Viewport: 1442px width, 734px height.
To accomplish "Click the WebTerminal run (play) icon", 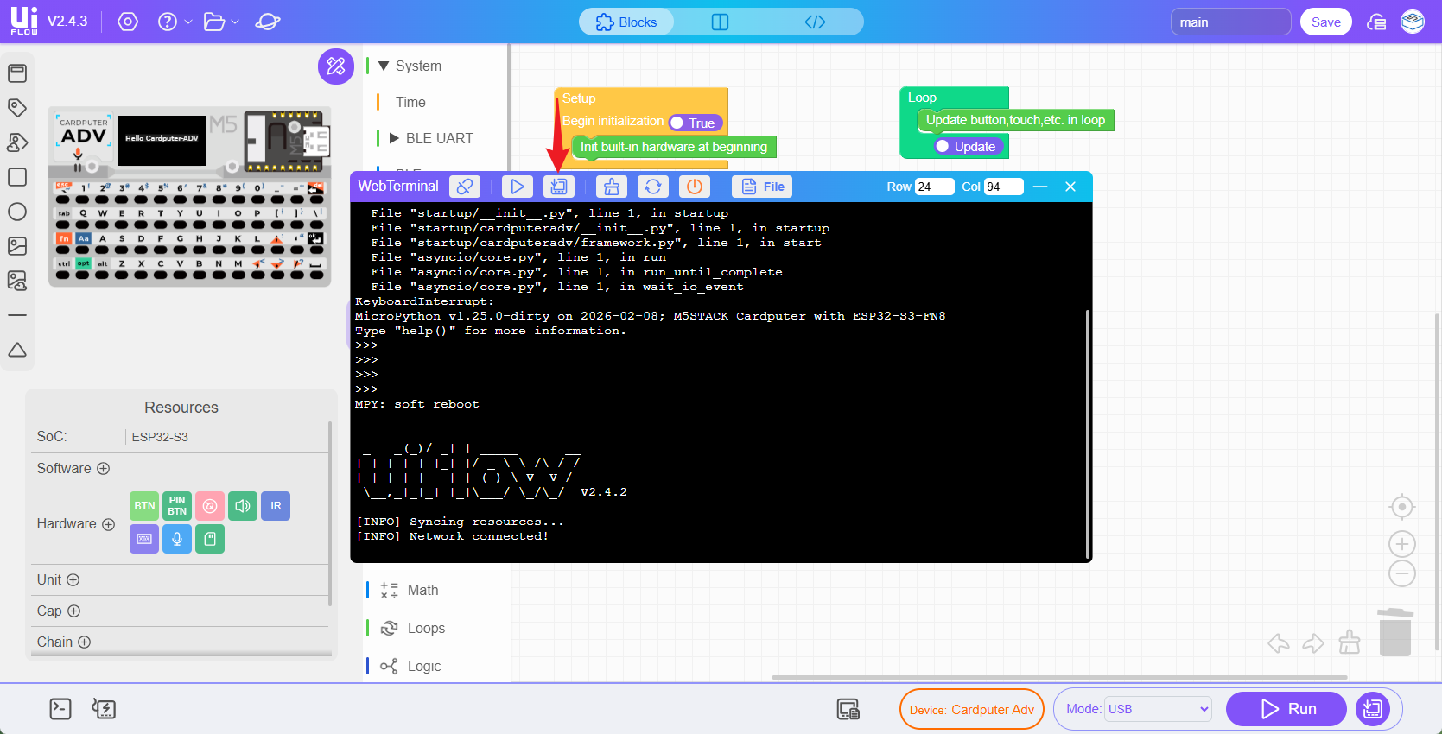I will (x=517, y=187).
